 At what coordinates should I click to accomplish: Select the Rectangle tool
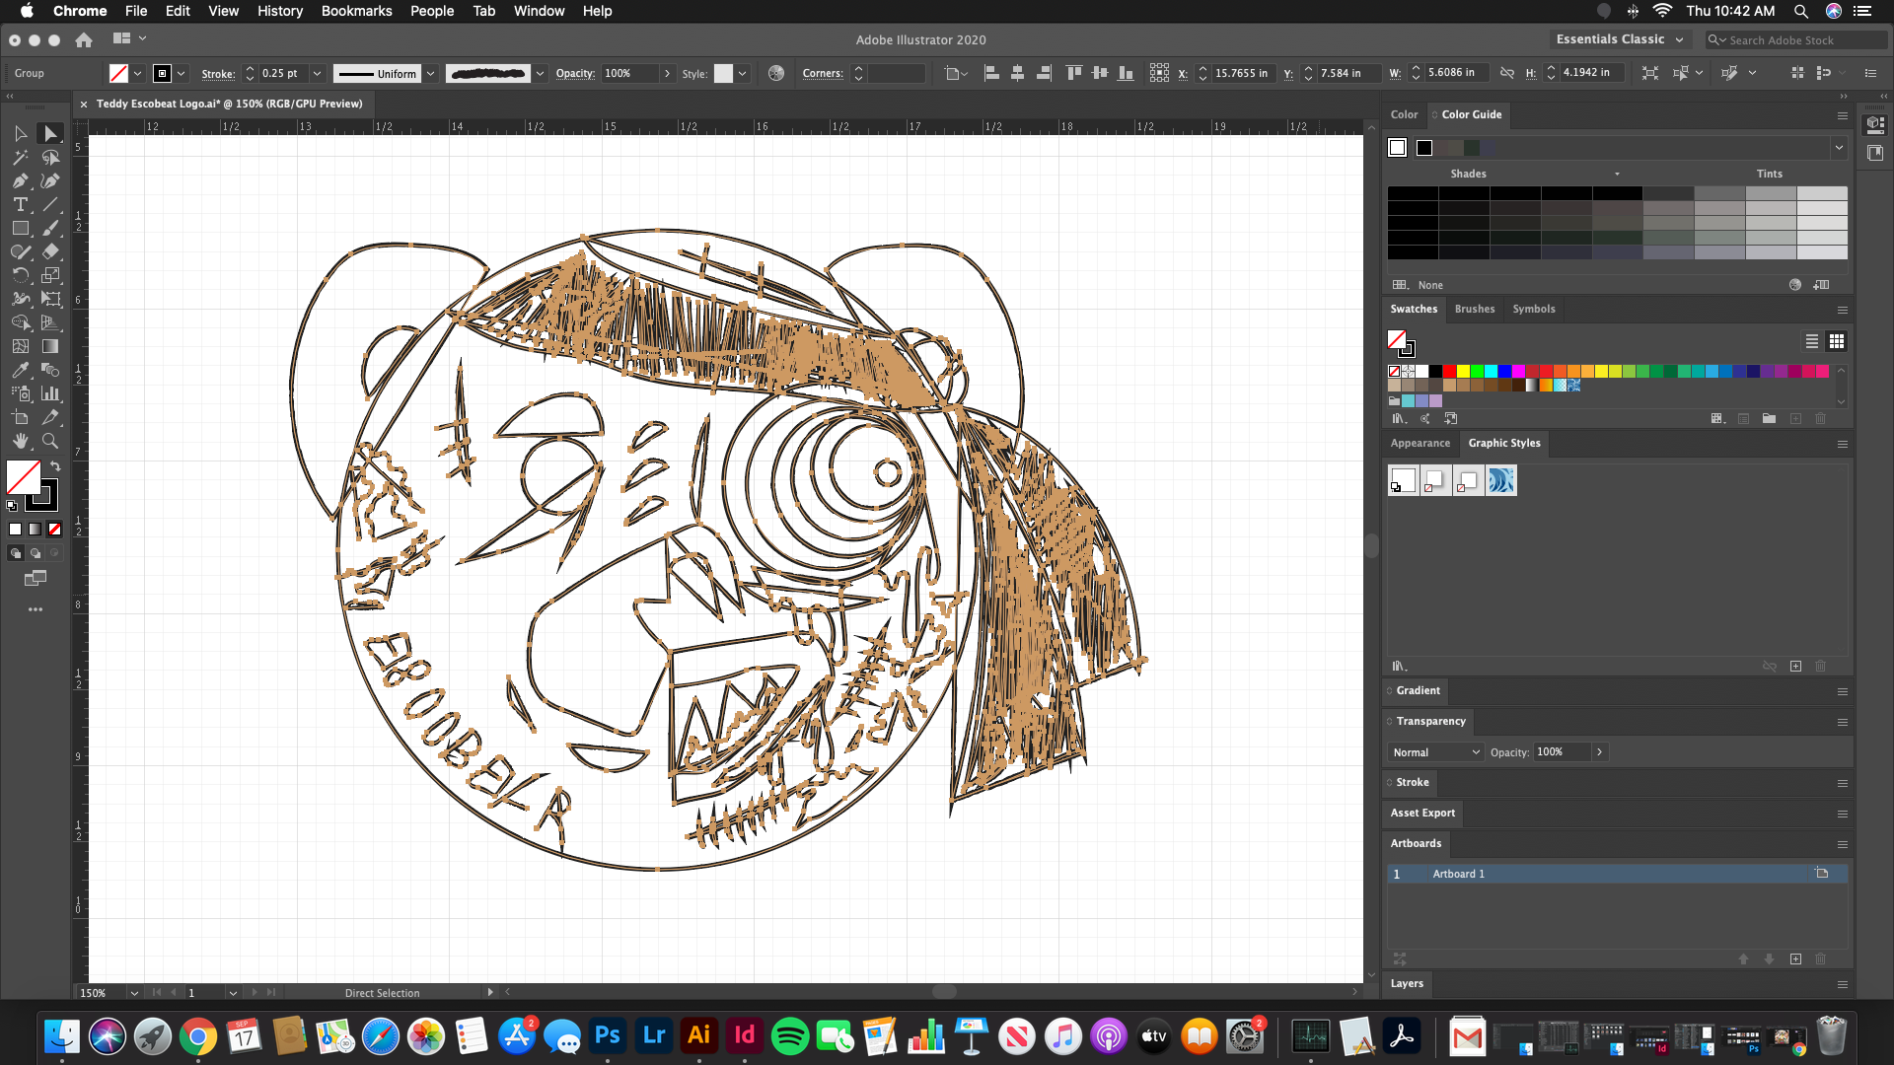click(x=21, y=228)
